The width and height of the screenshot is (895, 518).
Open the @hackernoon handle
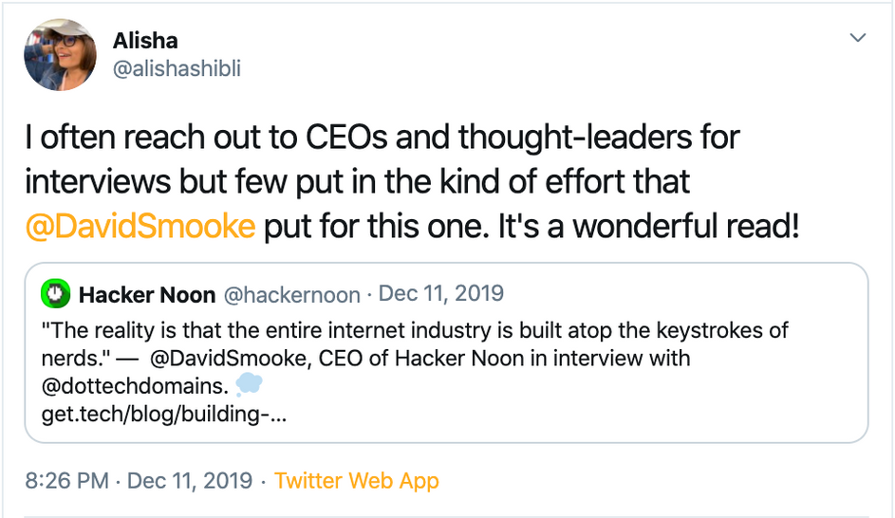(291, 295)
